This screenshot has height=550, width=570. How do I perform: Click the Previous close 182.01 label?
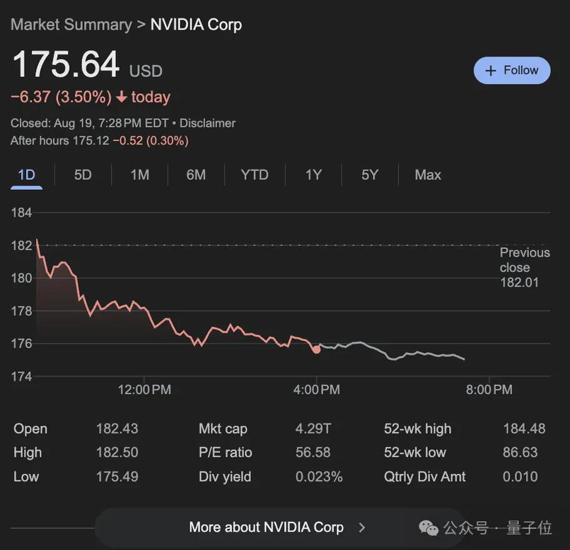pyautogui.click(x=523, y=268)
